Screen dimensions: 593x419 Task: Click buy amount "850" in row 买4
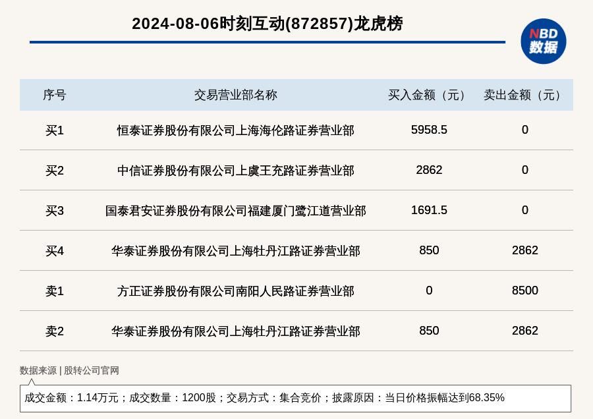tap(429, 250)
